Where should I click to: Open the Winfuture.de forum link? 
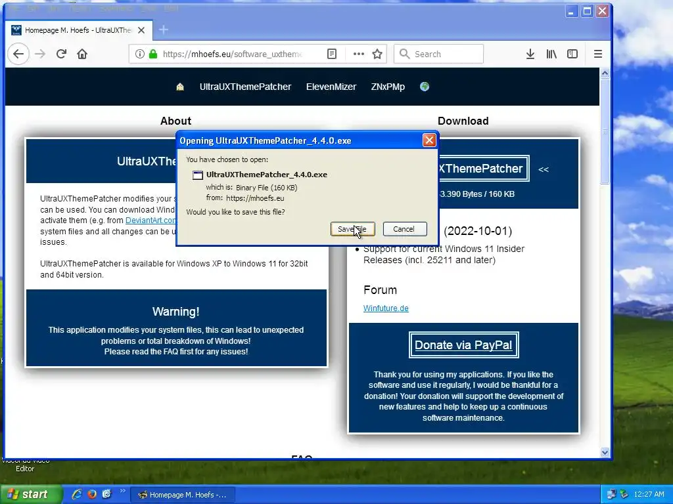[x=386, y=308]
